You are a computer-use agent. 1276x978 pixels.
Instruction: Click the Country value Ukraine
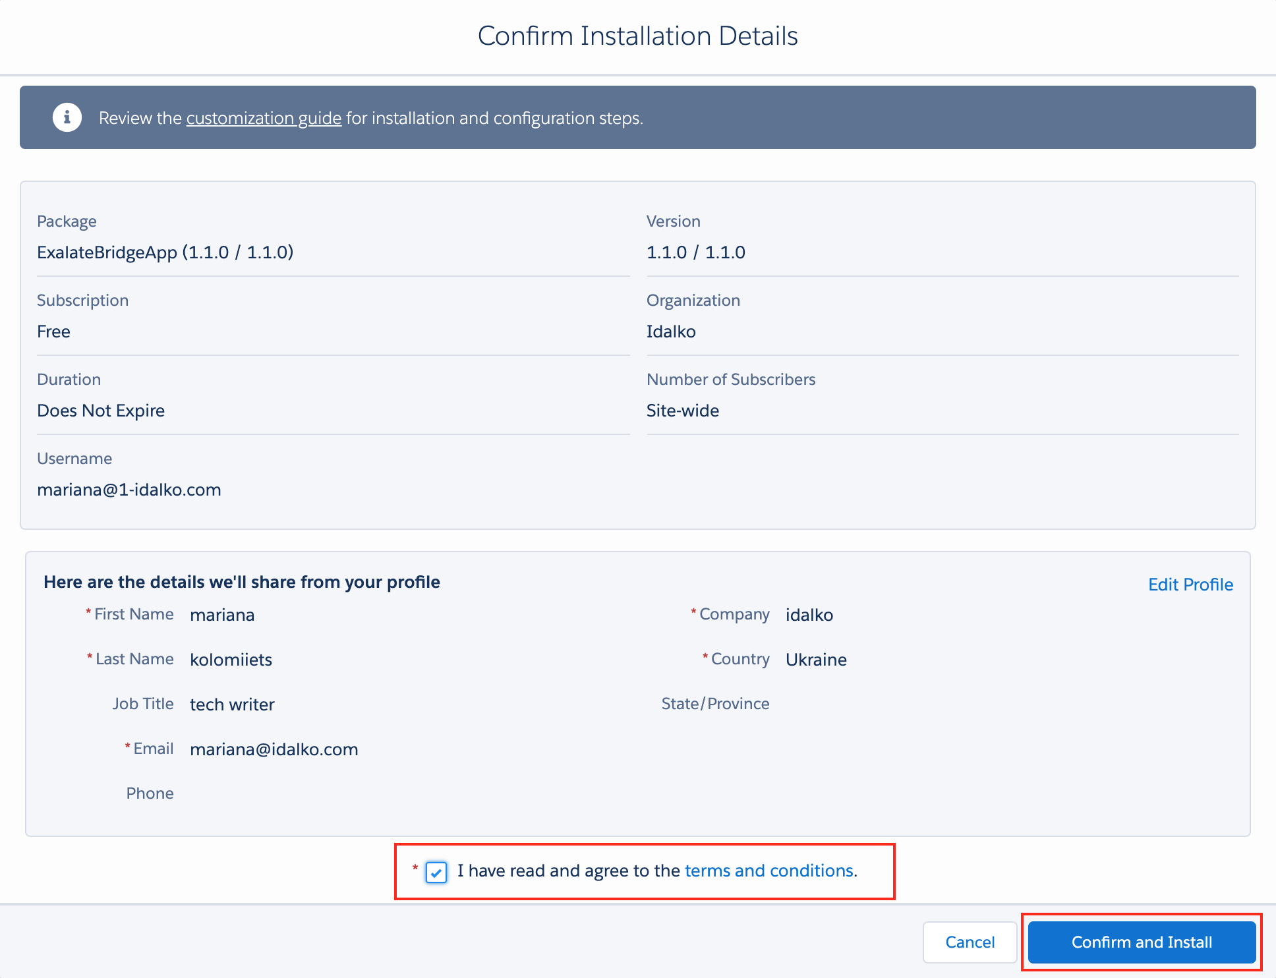(x=816, y=660)
